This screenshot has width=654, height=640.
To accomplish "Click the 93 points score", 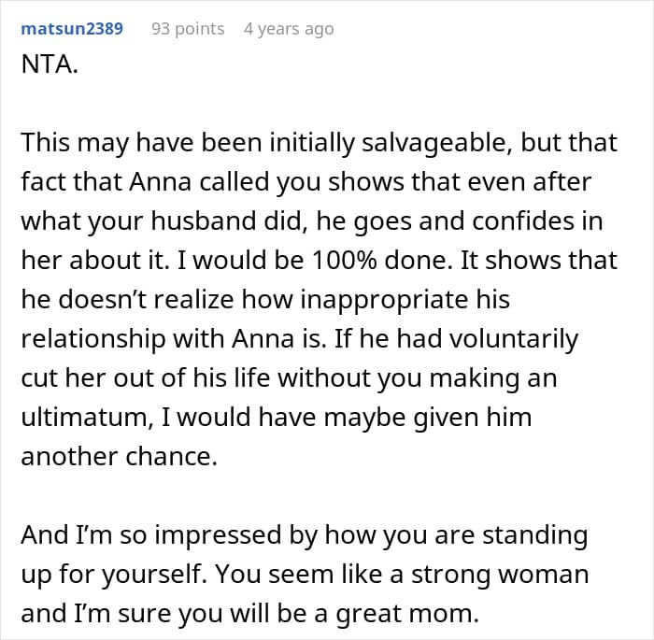I will 188,29.
